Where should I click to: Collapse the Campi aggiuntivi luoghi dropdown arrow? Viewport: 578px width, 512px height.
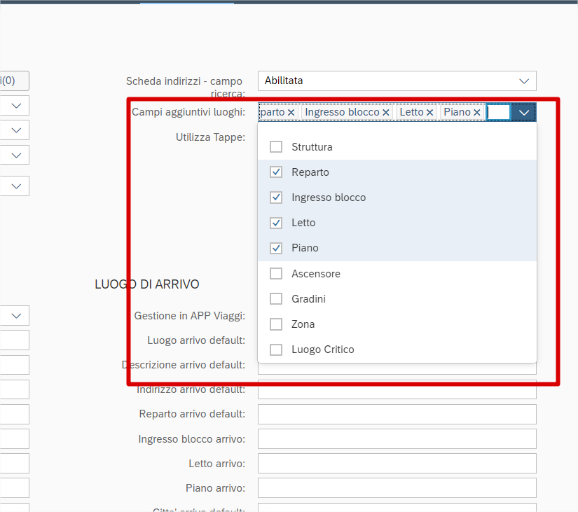pos(523,112)
